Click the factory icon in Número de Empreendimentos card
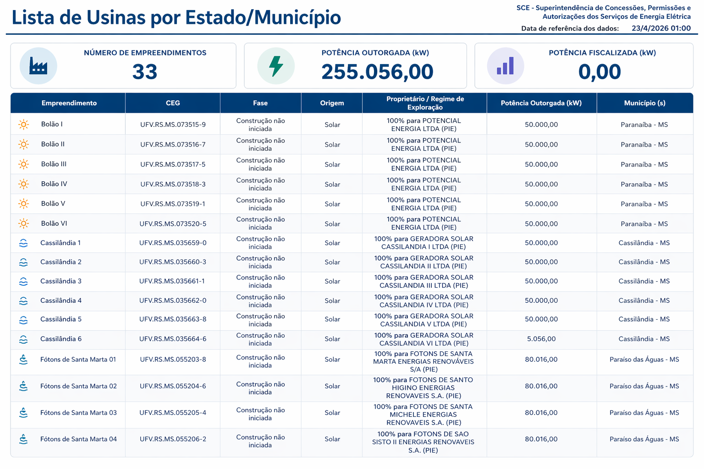Screen dimensions: 704x469 38,66
